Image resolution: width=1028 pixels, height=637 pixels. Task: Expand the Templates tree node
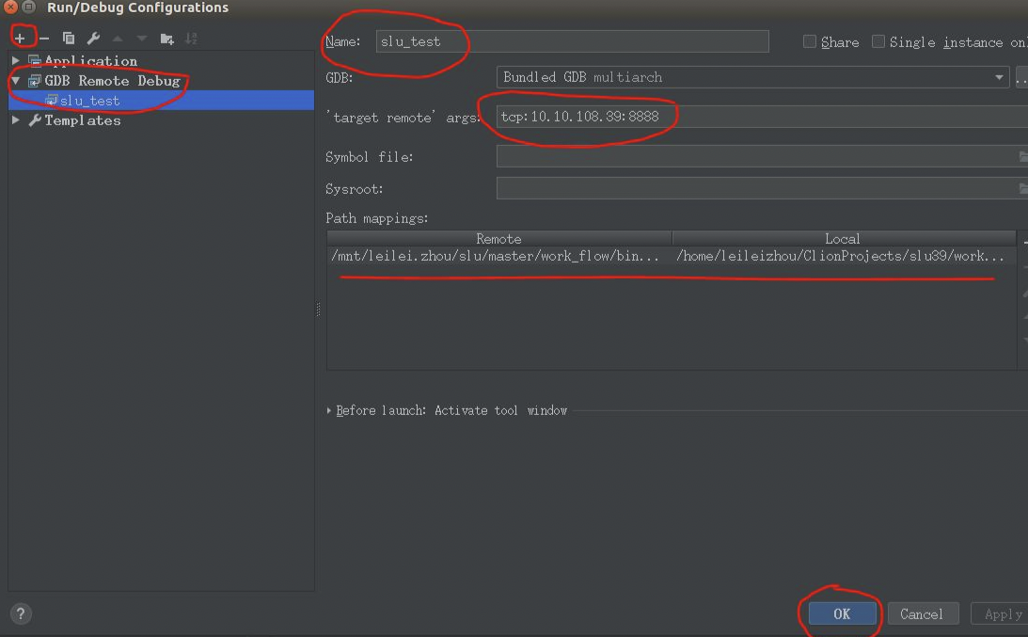pos(16,120)
